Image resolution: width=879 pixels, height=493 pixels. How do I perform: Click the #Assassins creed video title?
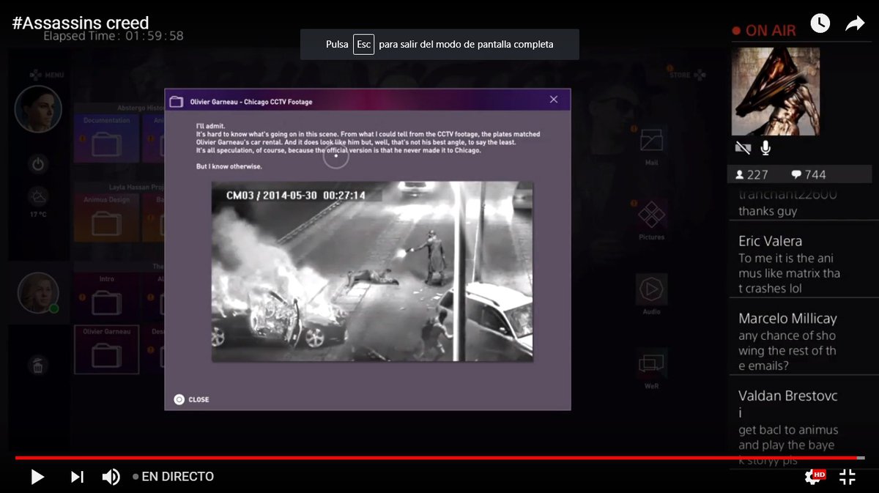pos(81,23)
